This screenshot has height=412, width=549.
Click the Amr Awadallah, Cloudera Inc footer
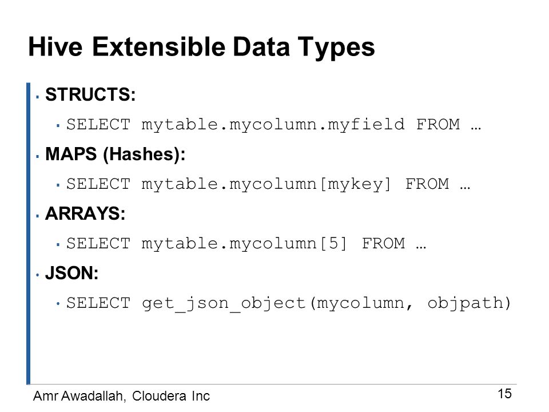coord(121,396)
